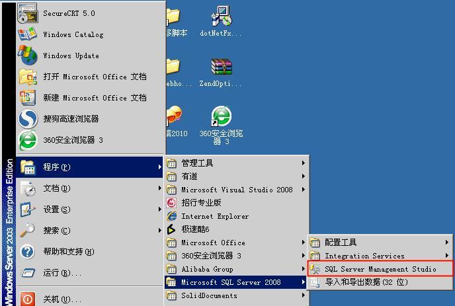
Task: Expand the 配置工具 submenu
Action: coord(448,243)
